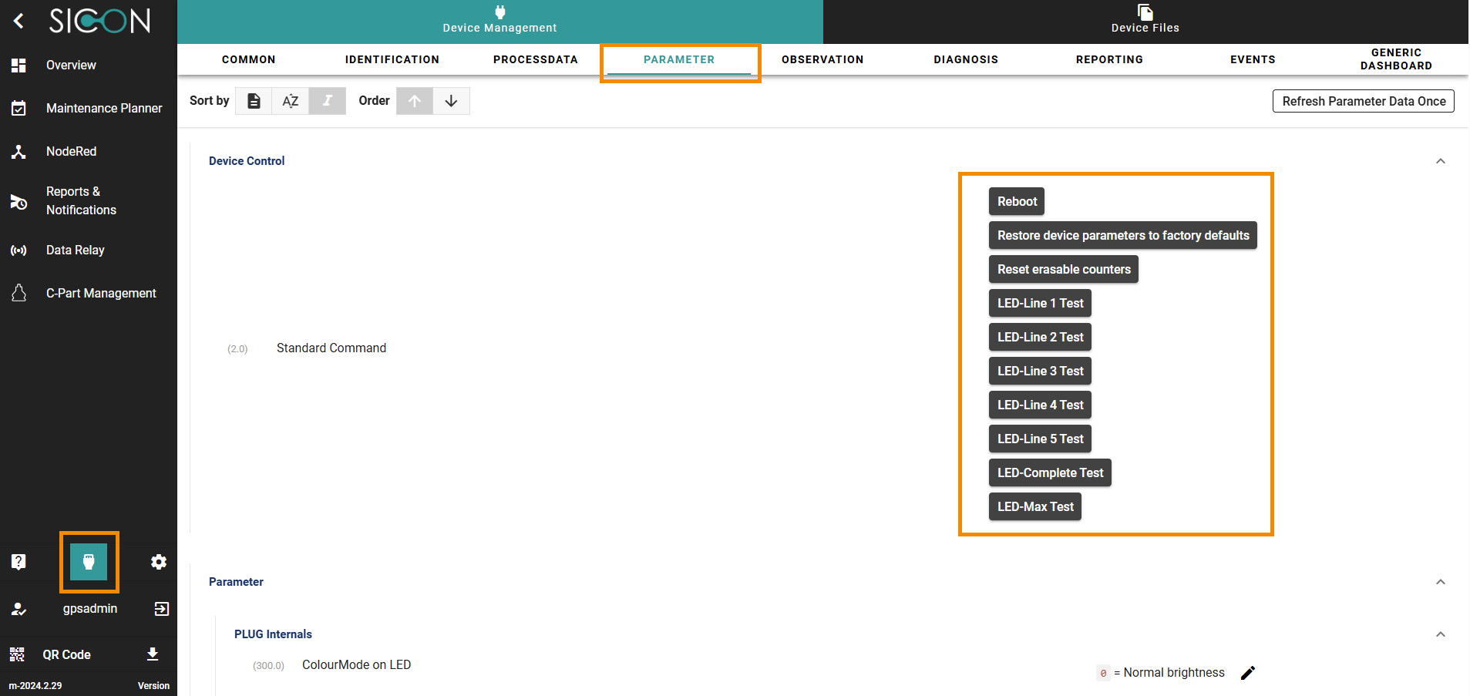Screen dimensions: 1470x696
Task: Collapse the Parameter section chevron
Action: pos(1440,582)
